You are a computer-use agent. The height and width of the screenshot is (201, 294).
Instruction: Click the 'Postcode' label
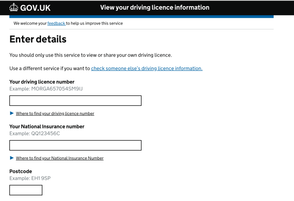pyautogui.click(x=21, y=171)
